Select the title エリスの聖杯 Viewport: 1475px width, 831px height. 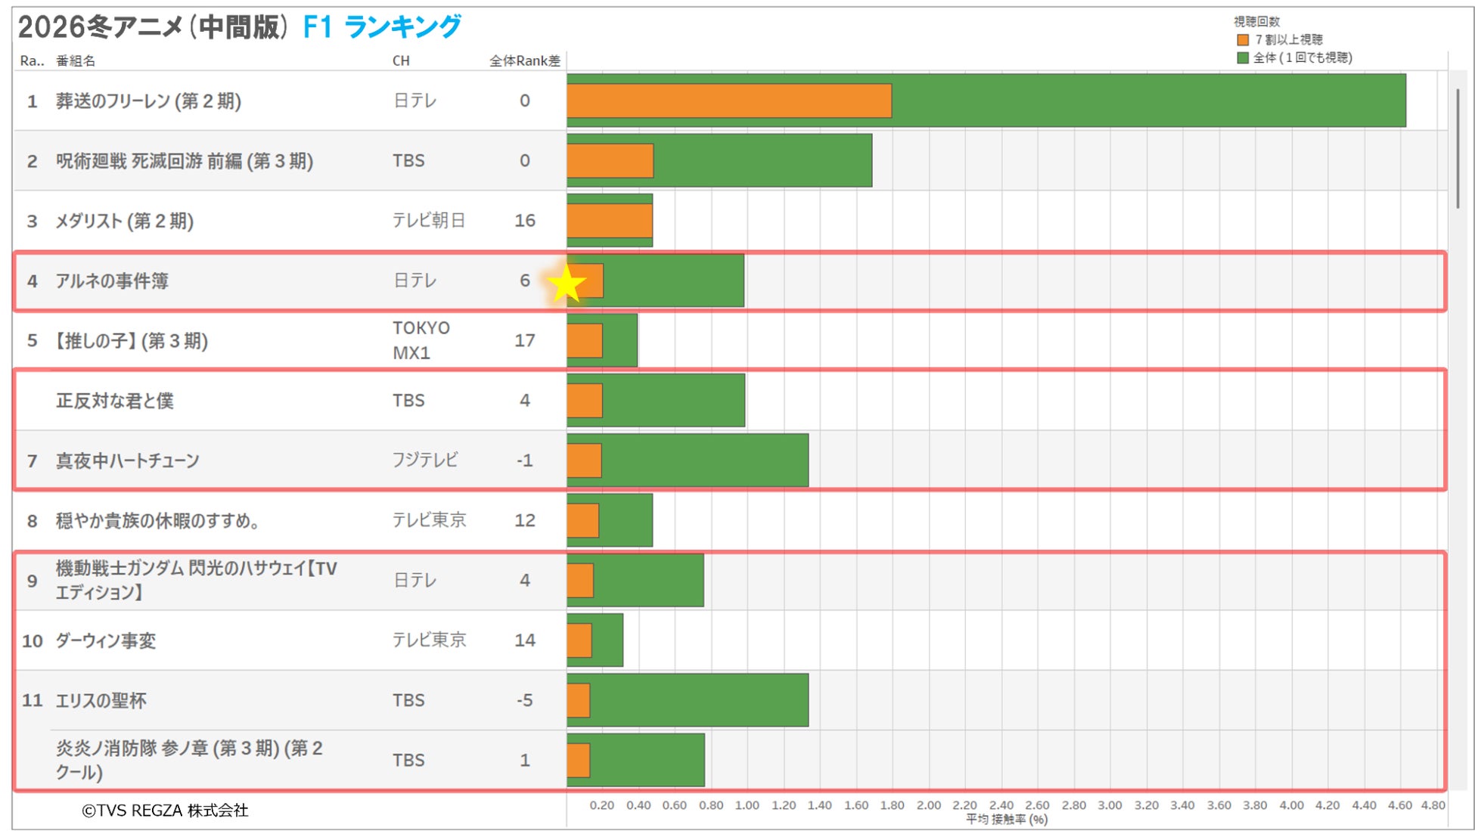(101, 701)
